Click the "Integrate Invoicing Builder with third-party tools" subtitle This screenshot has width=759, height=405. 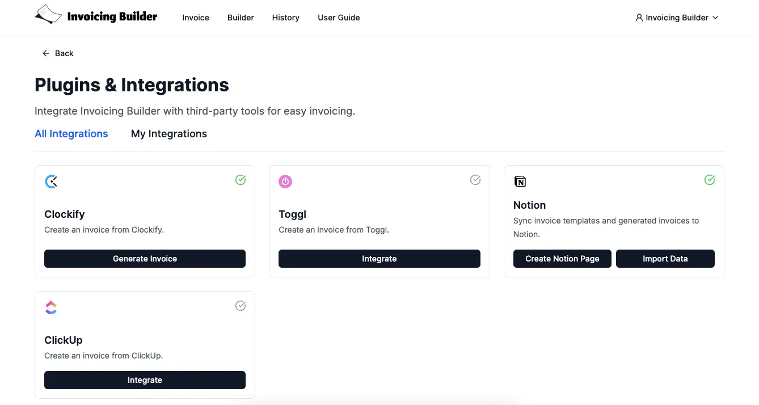pyautogui.click(x=195, y=111)
